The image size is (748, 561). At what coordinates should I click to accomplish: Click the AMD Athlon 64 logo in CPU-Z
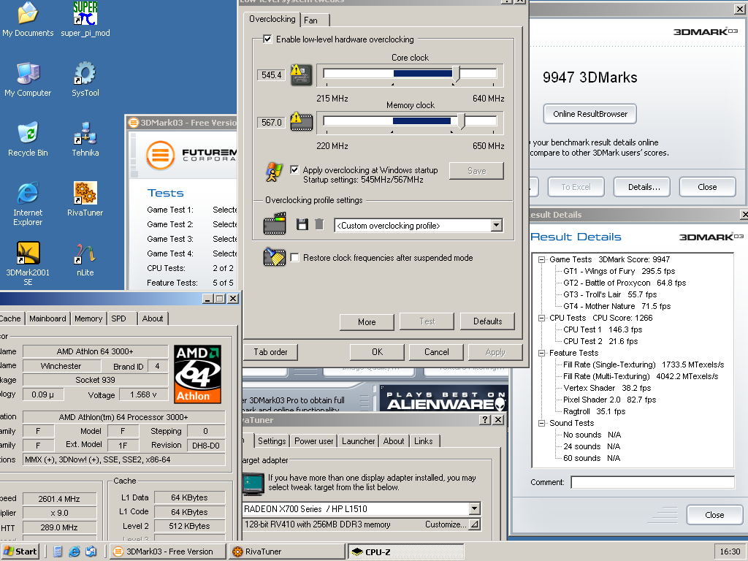pos(198,374)
